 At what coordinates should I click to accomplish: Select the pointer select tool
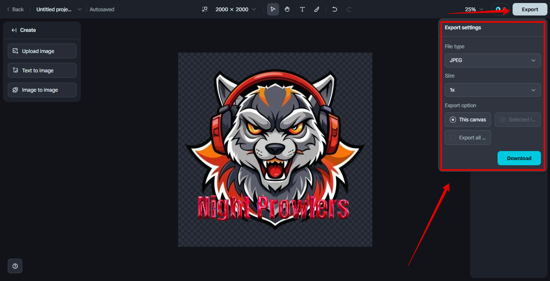(x=273, y=9)
